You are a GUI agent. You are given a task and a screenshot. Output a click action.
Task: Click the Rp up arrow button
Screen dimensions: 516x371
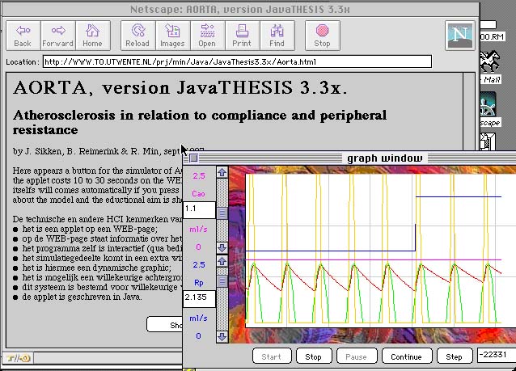click(x=222, y=261)
